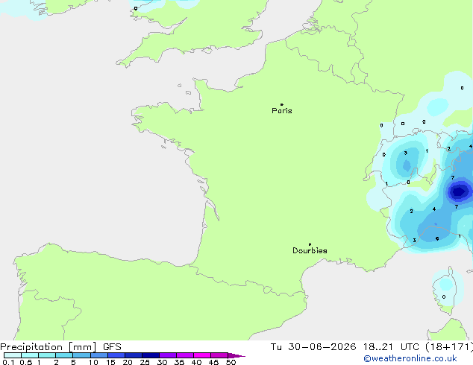Click the arrow tip beyond 50 on legend
473x365 pixels.
pos(236,355)
